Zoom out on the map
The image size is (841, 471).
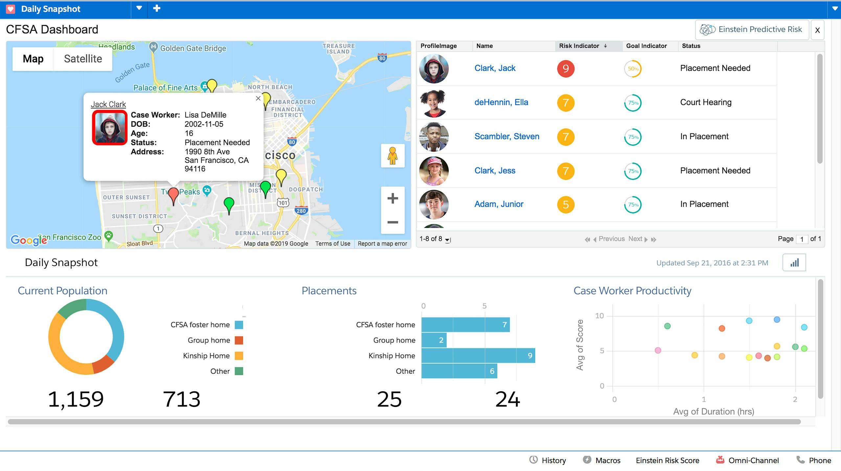(393, 222)
